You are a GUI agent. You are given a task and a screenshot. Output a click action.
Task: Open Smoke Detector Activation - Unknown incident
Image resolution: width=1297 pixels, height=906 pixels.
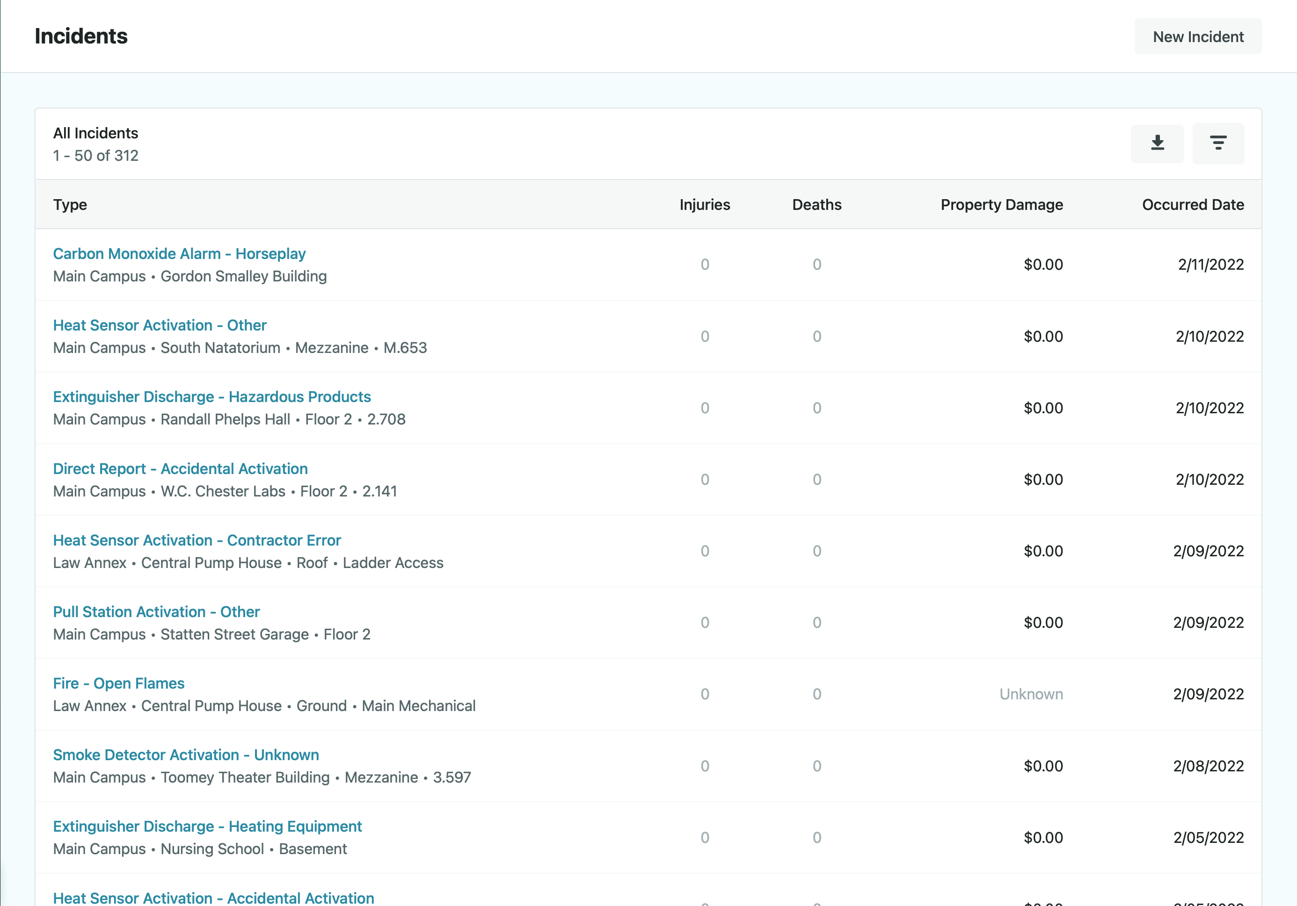tap(186, 755)
